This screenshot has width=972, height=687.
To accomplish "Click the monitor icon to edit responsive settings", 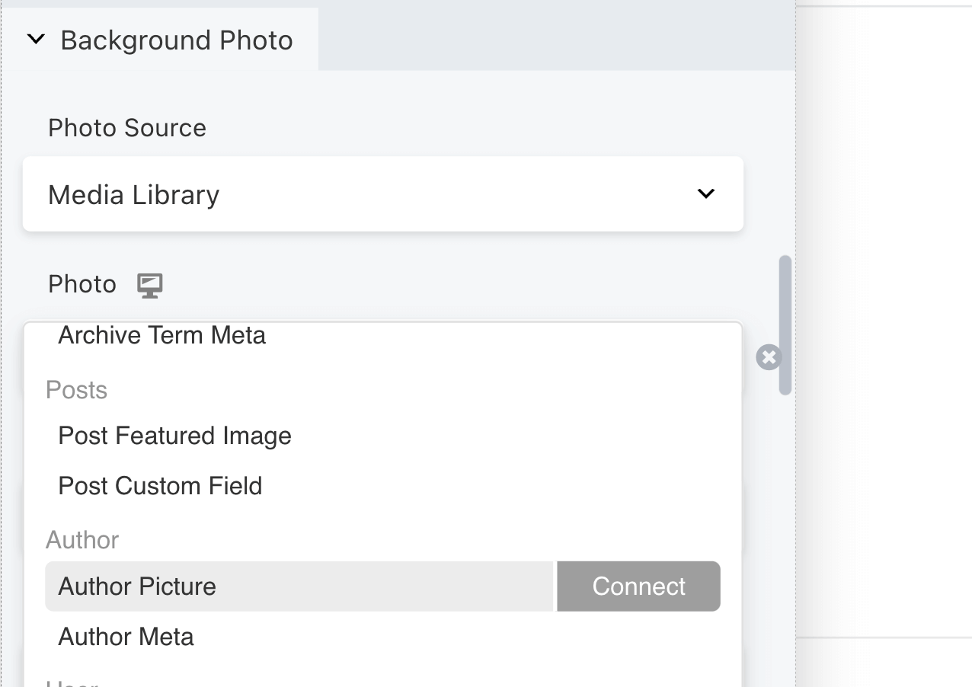I will pos(149,284).
